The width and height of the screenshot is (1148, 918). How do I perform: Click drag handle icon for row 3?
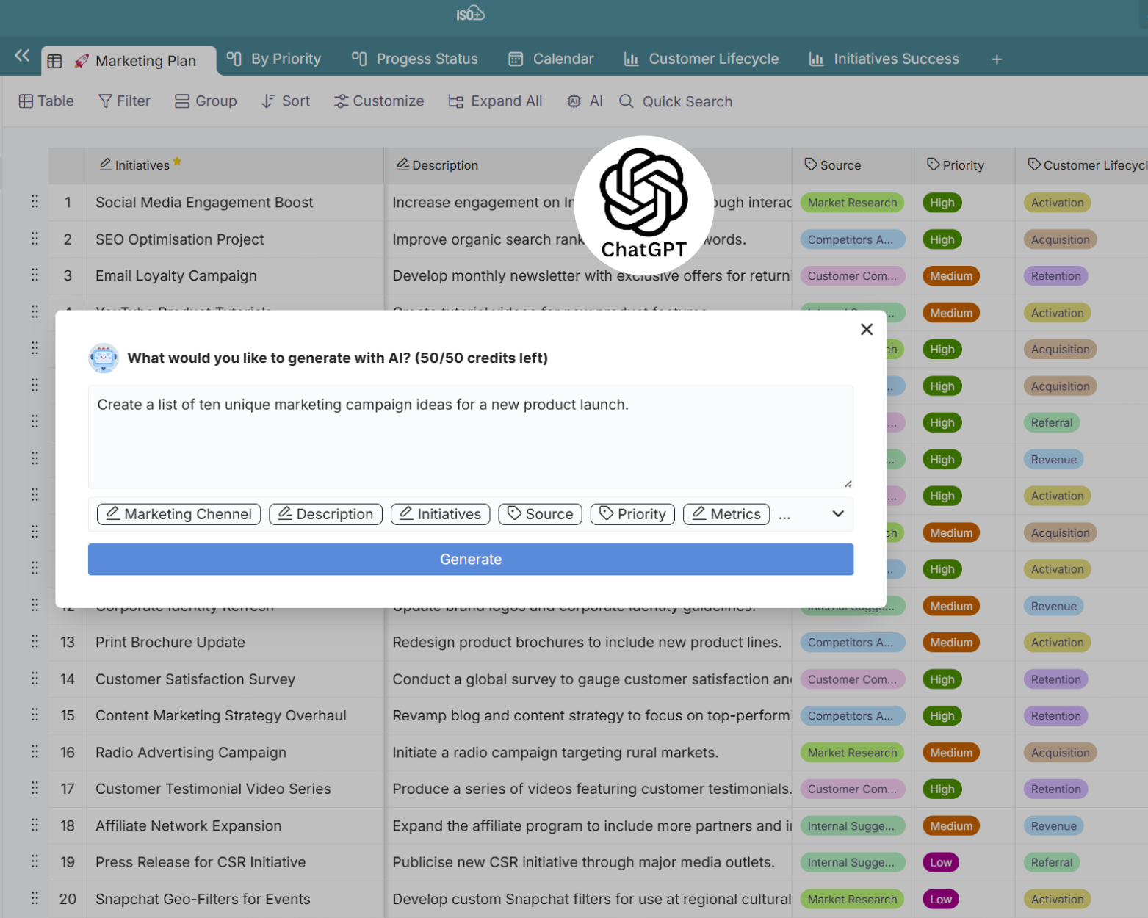(x=35, y=275)
